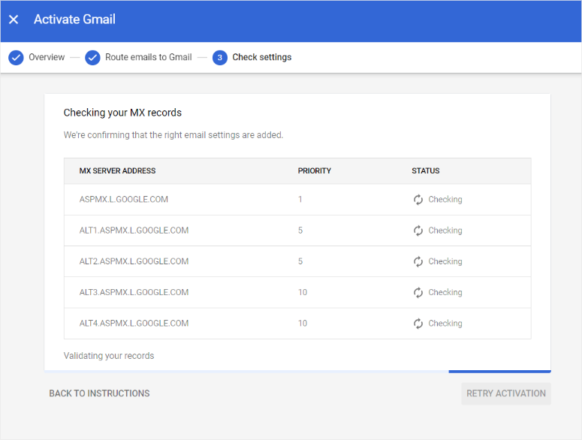The height and width of the screenshot is (440, 582).
Task: Select the ALT4.ASPMX.L.GOOGLE.COM address
Action: [x=134, y=323]
